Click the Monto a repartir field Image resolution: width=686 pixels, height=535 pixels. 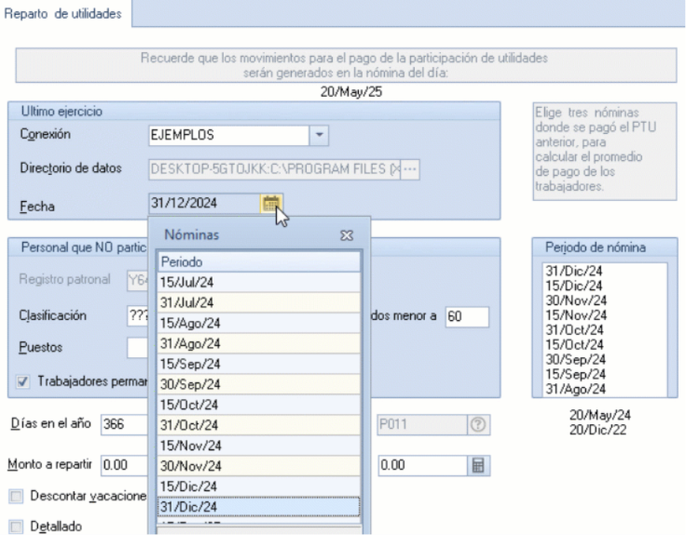124,465
